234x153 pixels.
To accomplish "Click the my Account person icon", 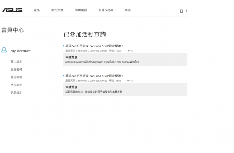I will [x=4, y=50].
